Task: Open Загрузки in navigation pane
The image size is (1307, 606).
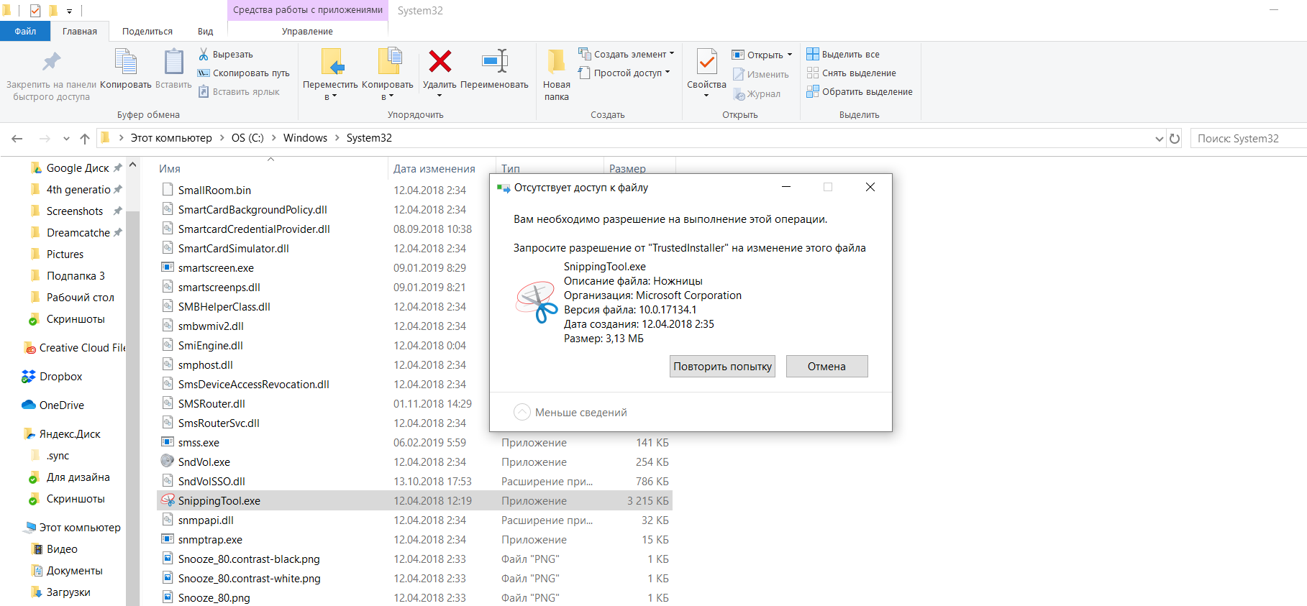Action: 61,592
